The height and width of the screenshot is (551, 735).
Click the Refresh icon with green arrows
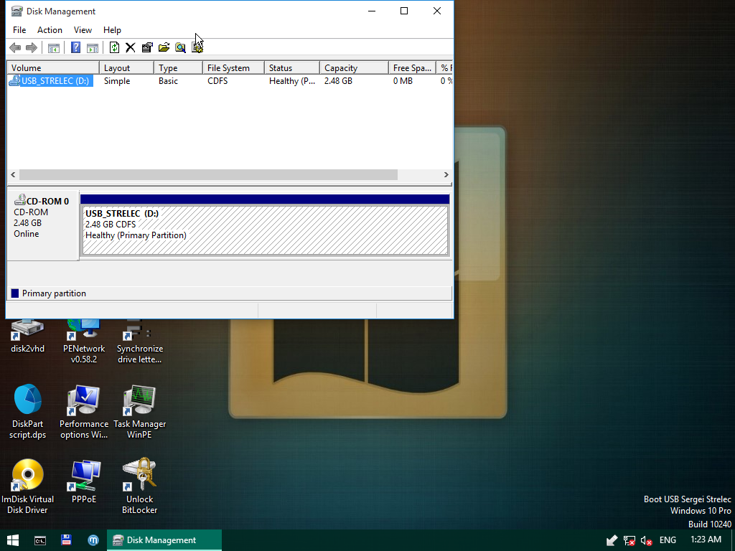click(x=114, y=47)
